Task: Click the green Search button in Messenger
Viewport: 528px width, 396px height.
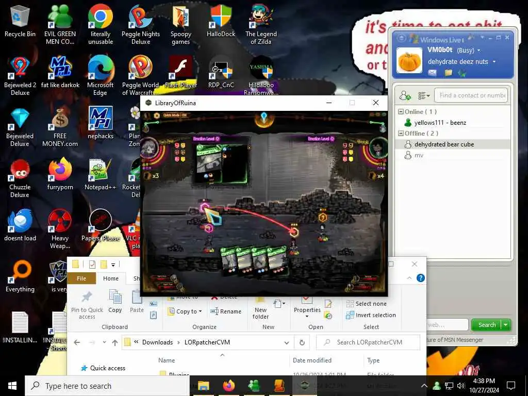Action: [487, 325]
